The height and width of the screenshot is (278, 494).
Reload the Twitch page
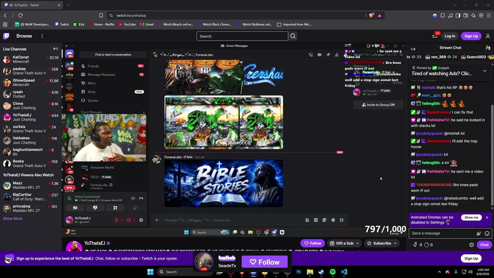[20, 15]
